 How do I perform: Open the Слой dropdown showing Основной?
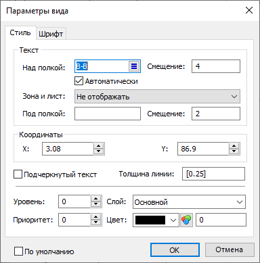[189, 201]
